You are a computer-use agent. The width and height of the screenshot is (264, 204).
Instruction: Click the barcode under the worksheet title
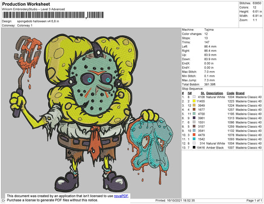[53, 15]
